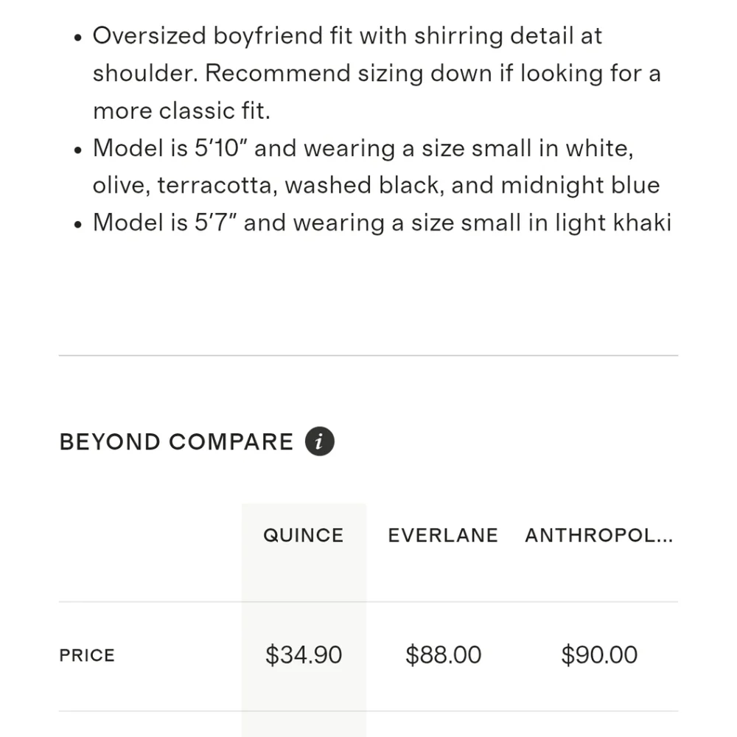Click the Quince price $34.90
This screenshot has width=737, height=737.
point(304,654)
